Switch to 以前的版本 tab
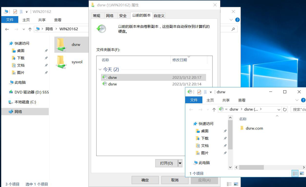This screenshot has height=187, width=306. [141, 15]
